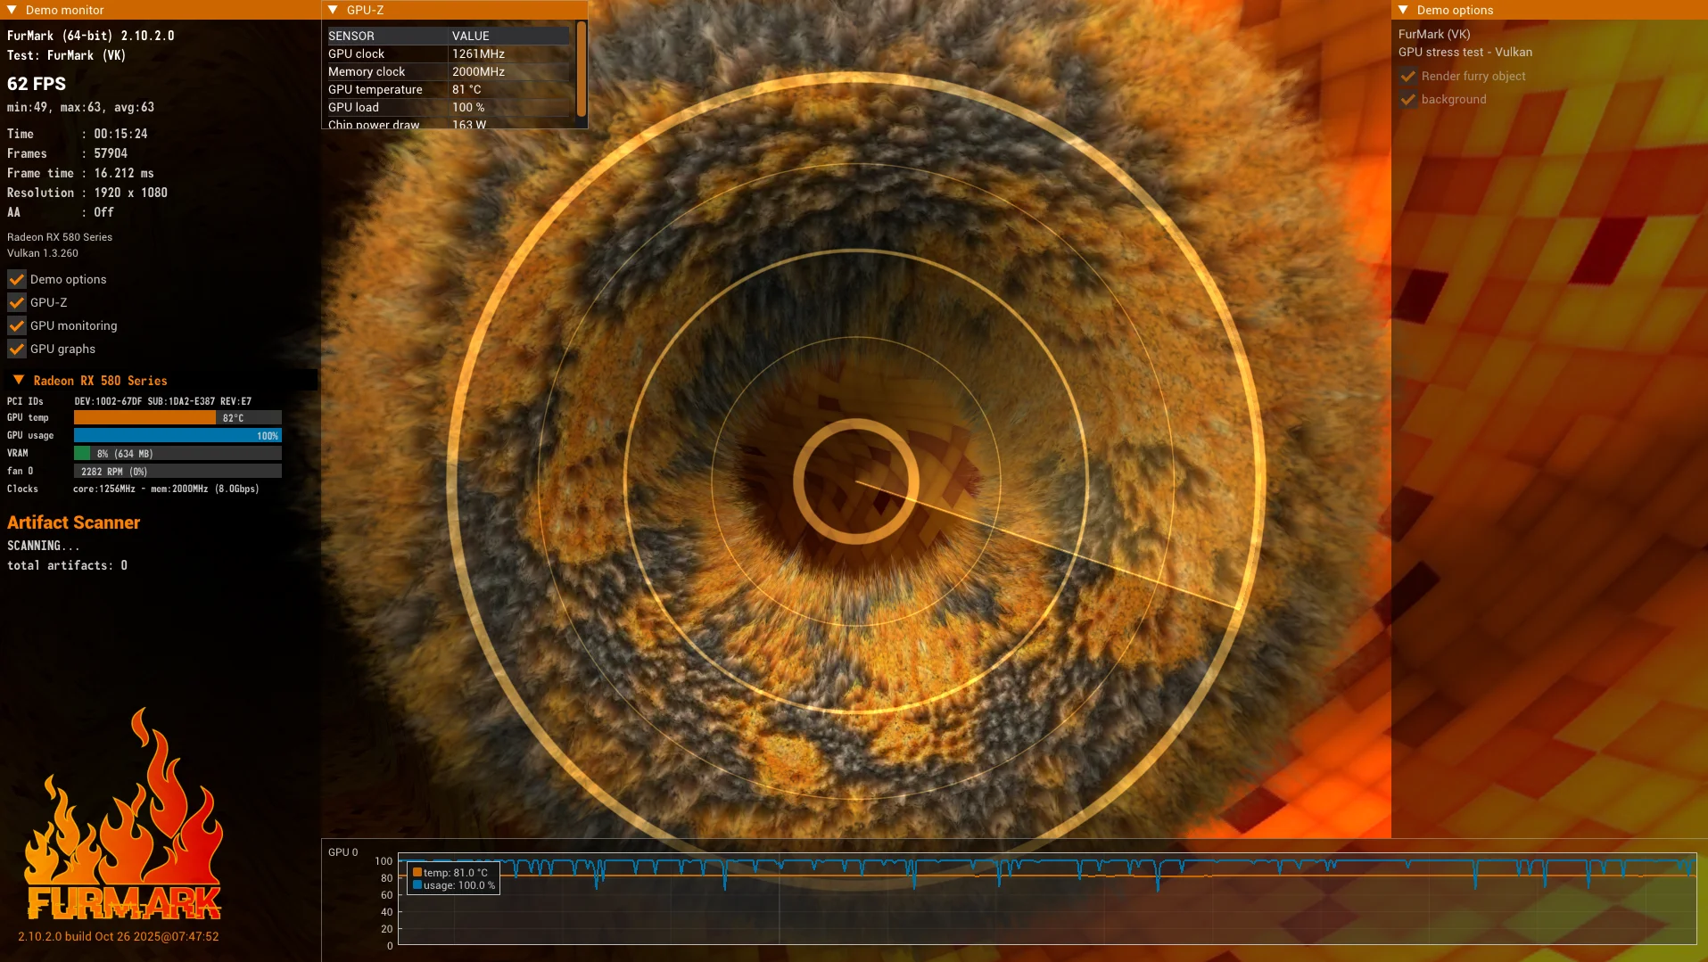Viewport: 1708px width, 962px height.
Task: Uncheck the Demo options checkbox
Action: pos(17,279)
